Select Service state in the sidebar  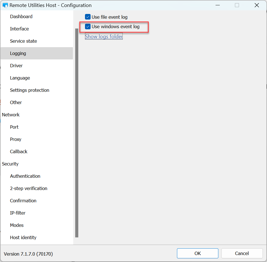(x=37, y=41)
